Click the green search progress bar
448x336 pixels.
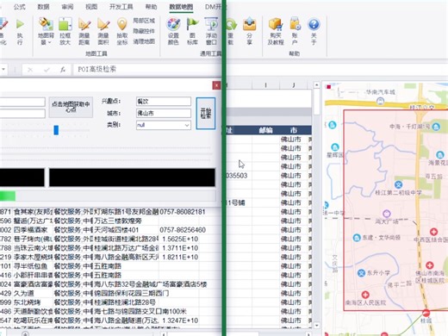(108, 196)
